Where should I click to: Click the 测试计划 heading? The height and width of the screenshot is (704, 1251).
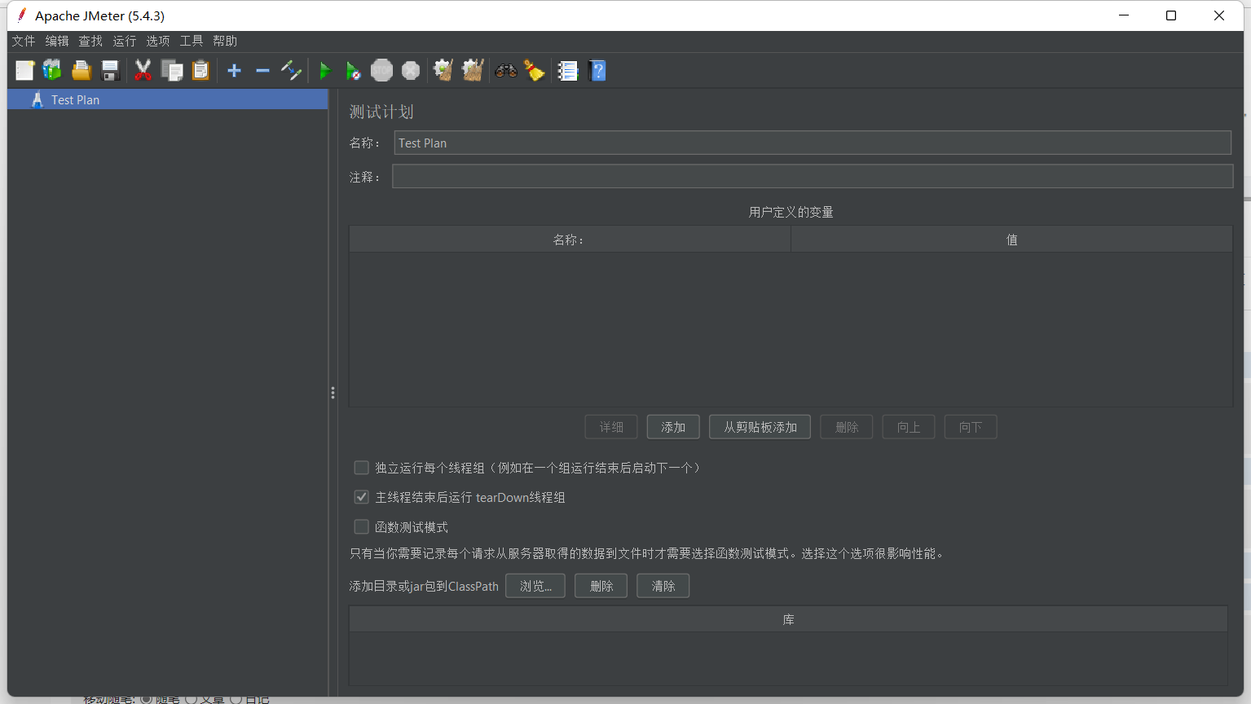[381, 112]
